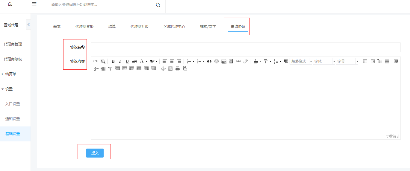Image resolution: width=410 pixels, height=171 pixels.
Task: Toggle editor fullscreen with monitor icon
Action: [396, 61]
